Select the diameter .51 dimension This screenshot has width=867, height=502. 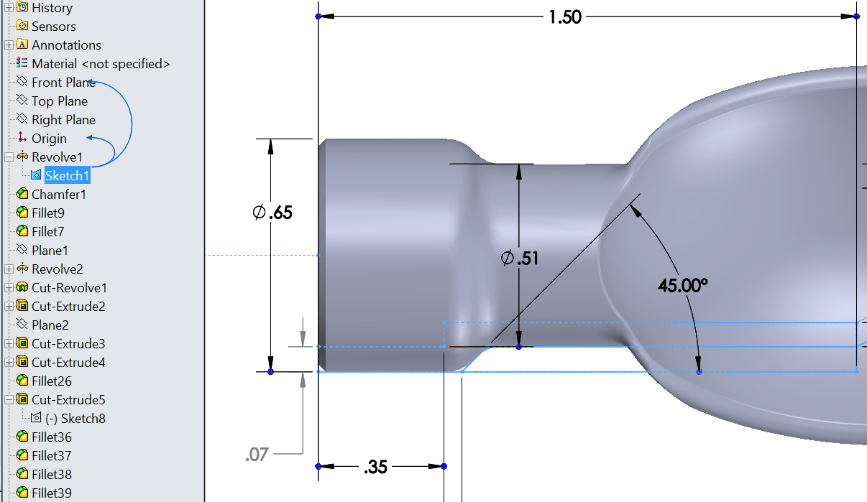tap(519, 258)
